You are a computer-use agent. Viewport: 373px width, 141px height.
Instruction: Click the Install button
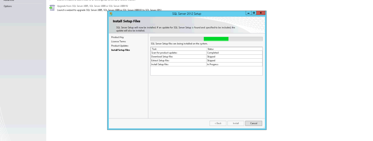pyautogui.click(x=236, y=123)
